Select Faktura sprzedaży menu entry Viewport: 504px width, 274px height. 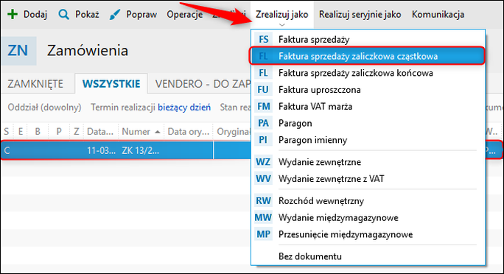(368, 39)
